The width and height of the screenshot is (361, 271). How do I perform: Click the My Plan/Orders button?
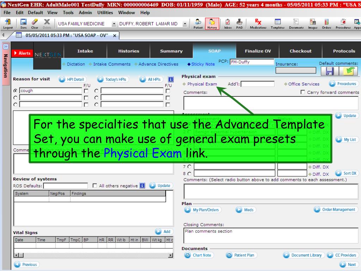(203, 210)
